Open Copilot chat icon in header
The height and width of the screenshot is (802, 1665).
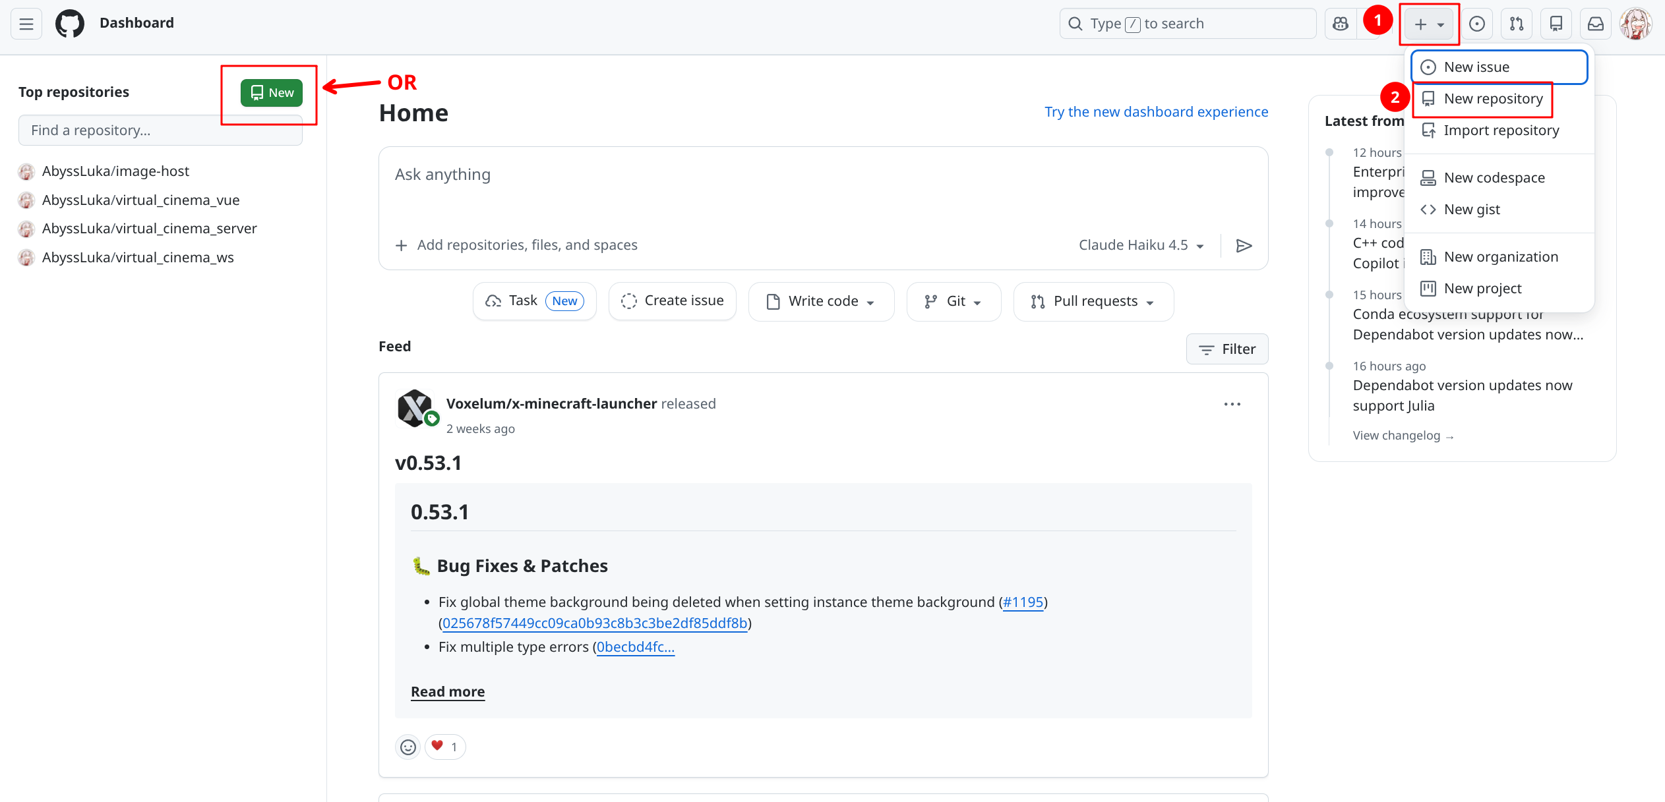coord(1341,24)
